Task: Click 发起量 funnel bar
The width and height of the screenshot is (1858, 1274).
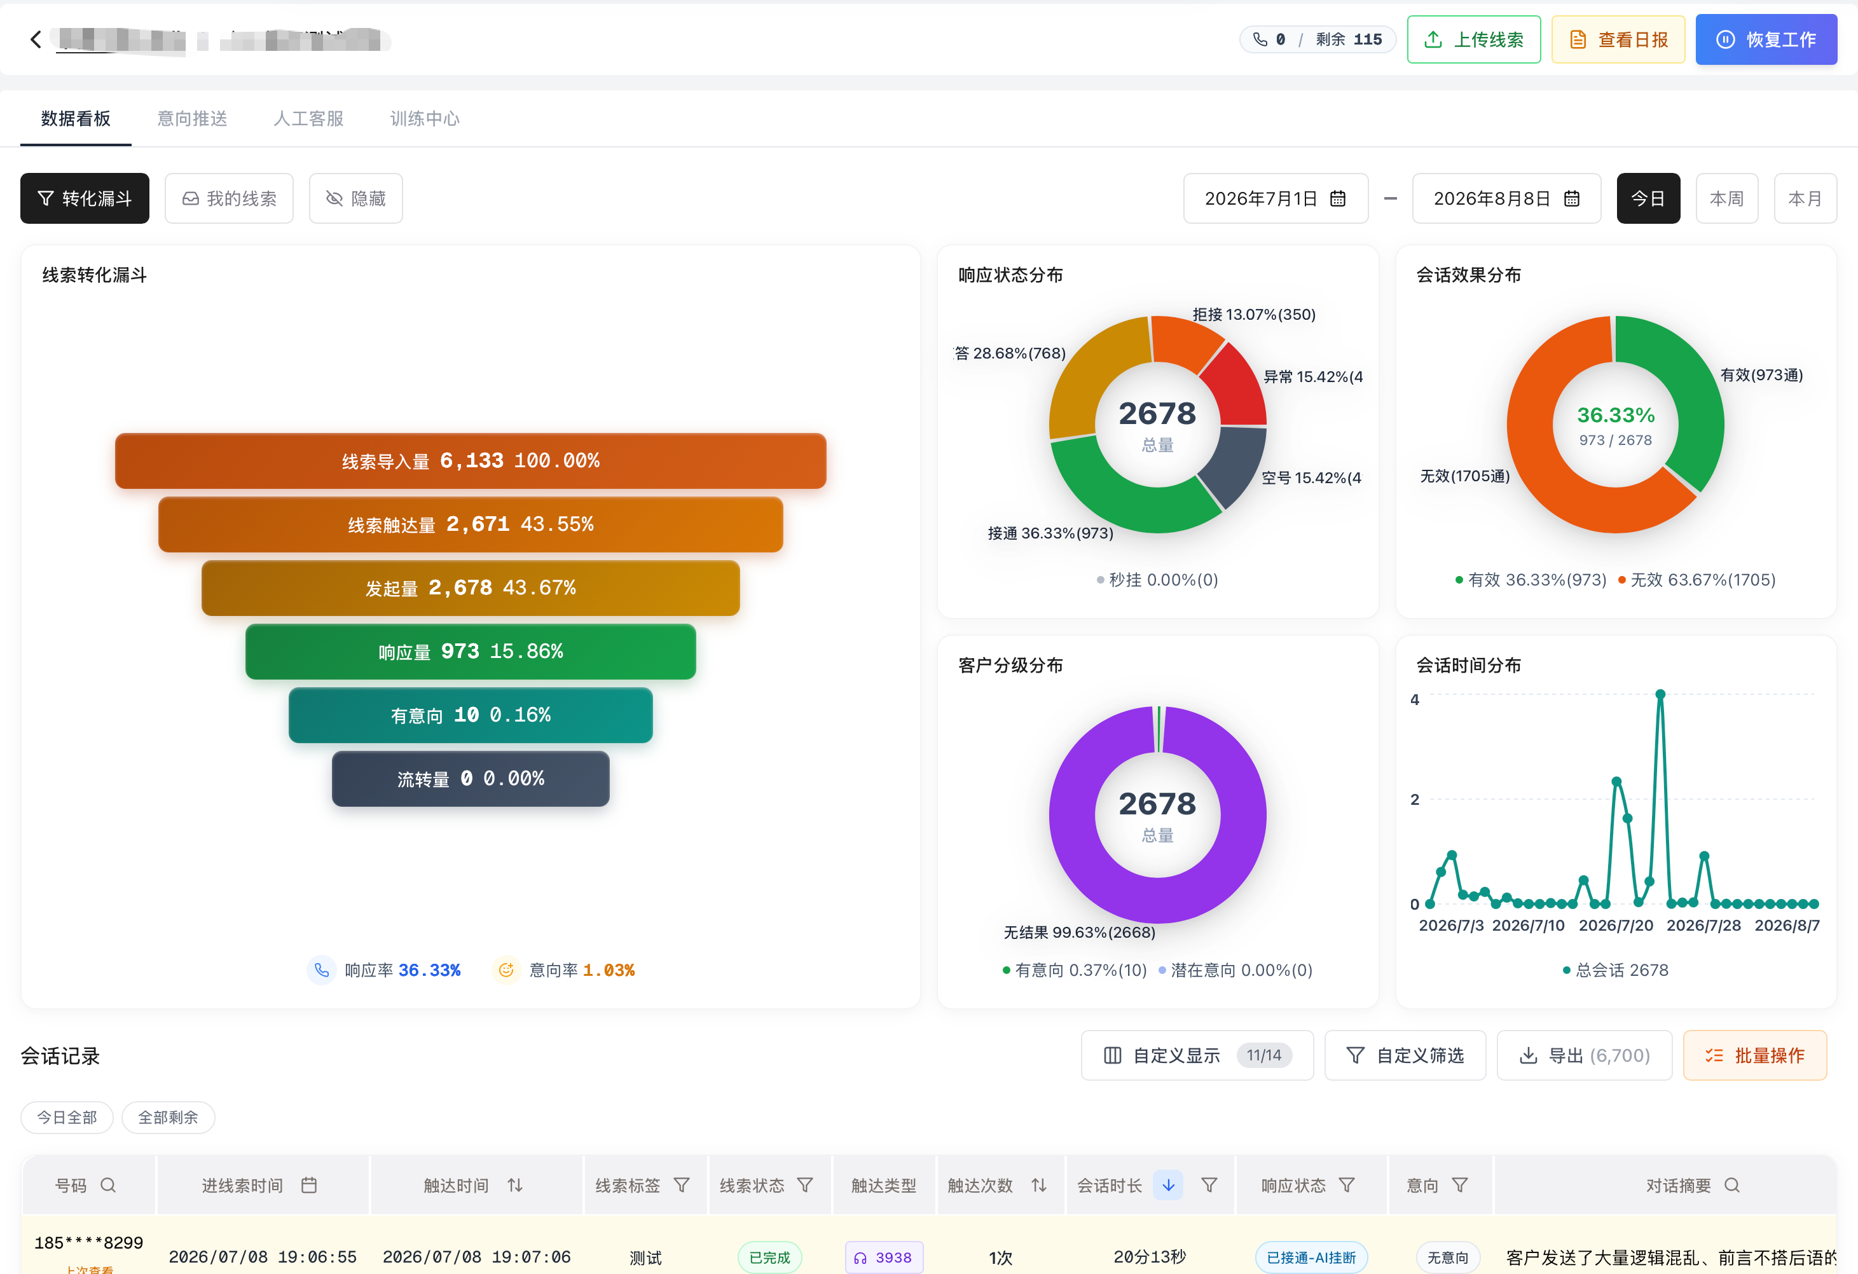Action: point(470,588)
